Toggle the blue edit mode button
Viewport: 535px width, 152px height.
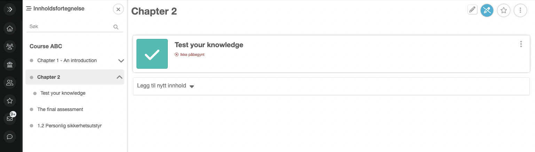click(x=487, y=11)
